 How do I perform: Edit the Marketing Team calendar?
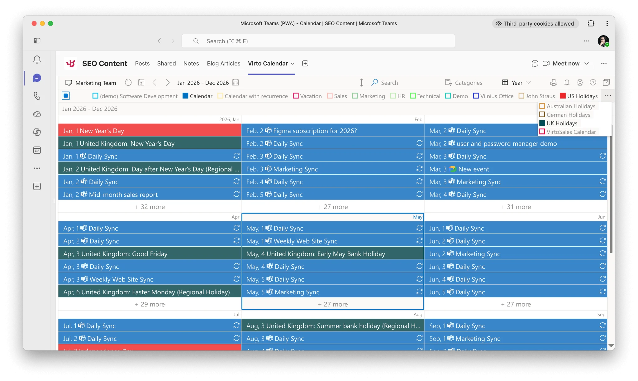91,83
